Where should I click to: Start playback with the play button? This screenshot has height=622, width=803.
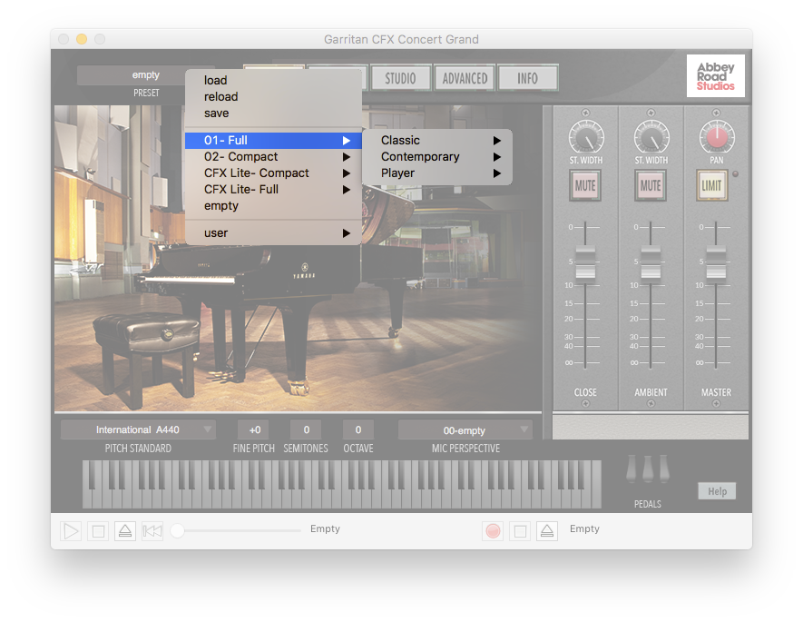point(71,531)
